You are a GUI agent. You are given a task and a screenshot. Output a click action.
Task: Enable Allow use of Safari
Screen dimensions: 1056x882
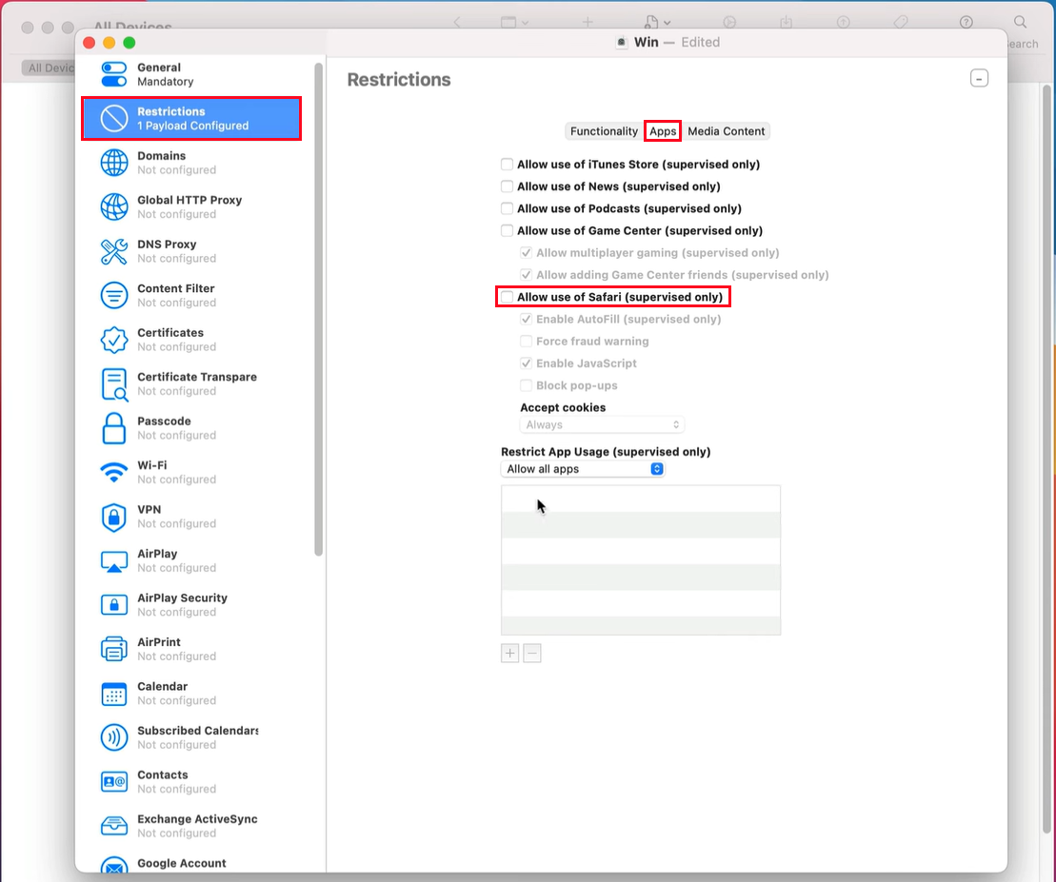[507, 296]
